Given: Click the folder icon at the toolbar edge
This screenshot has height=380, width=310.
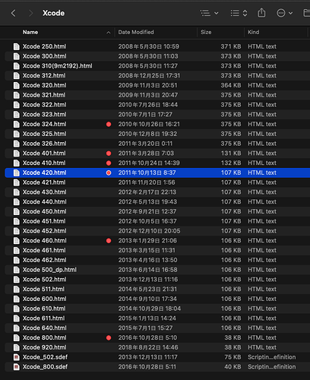Looking at the screenshot, I should [x=306, y=13].
